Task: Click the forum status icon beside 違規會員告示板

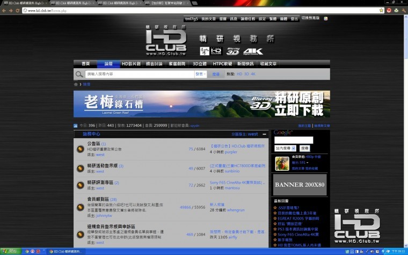Action: (x=80, y=235)
